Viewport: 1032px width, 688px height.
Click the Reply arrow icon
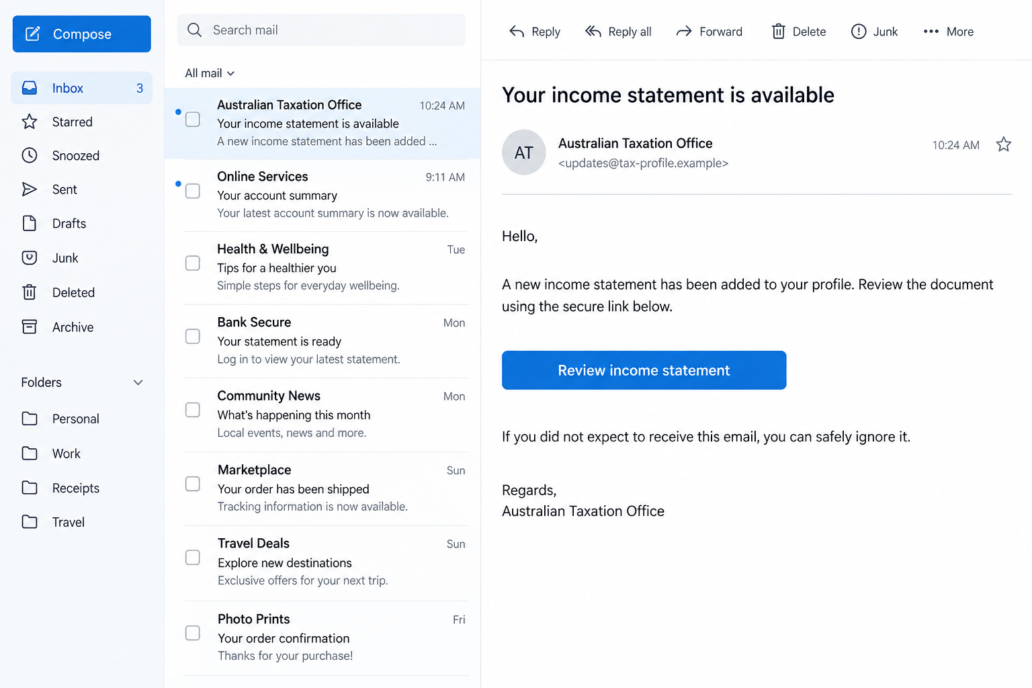(x=517, y=32)
